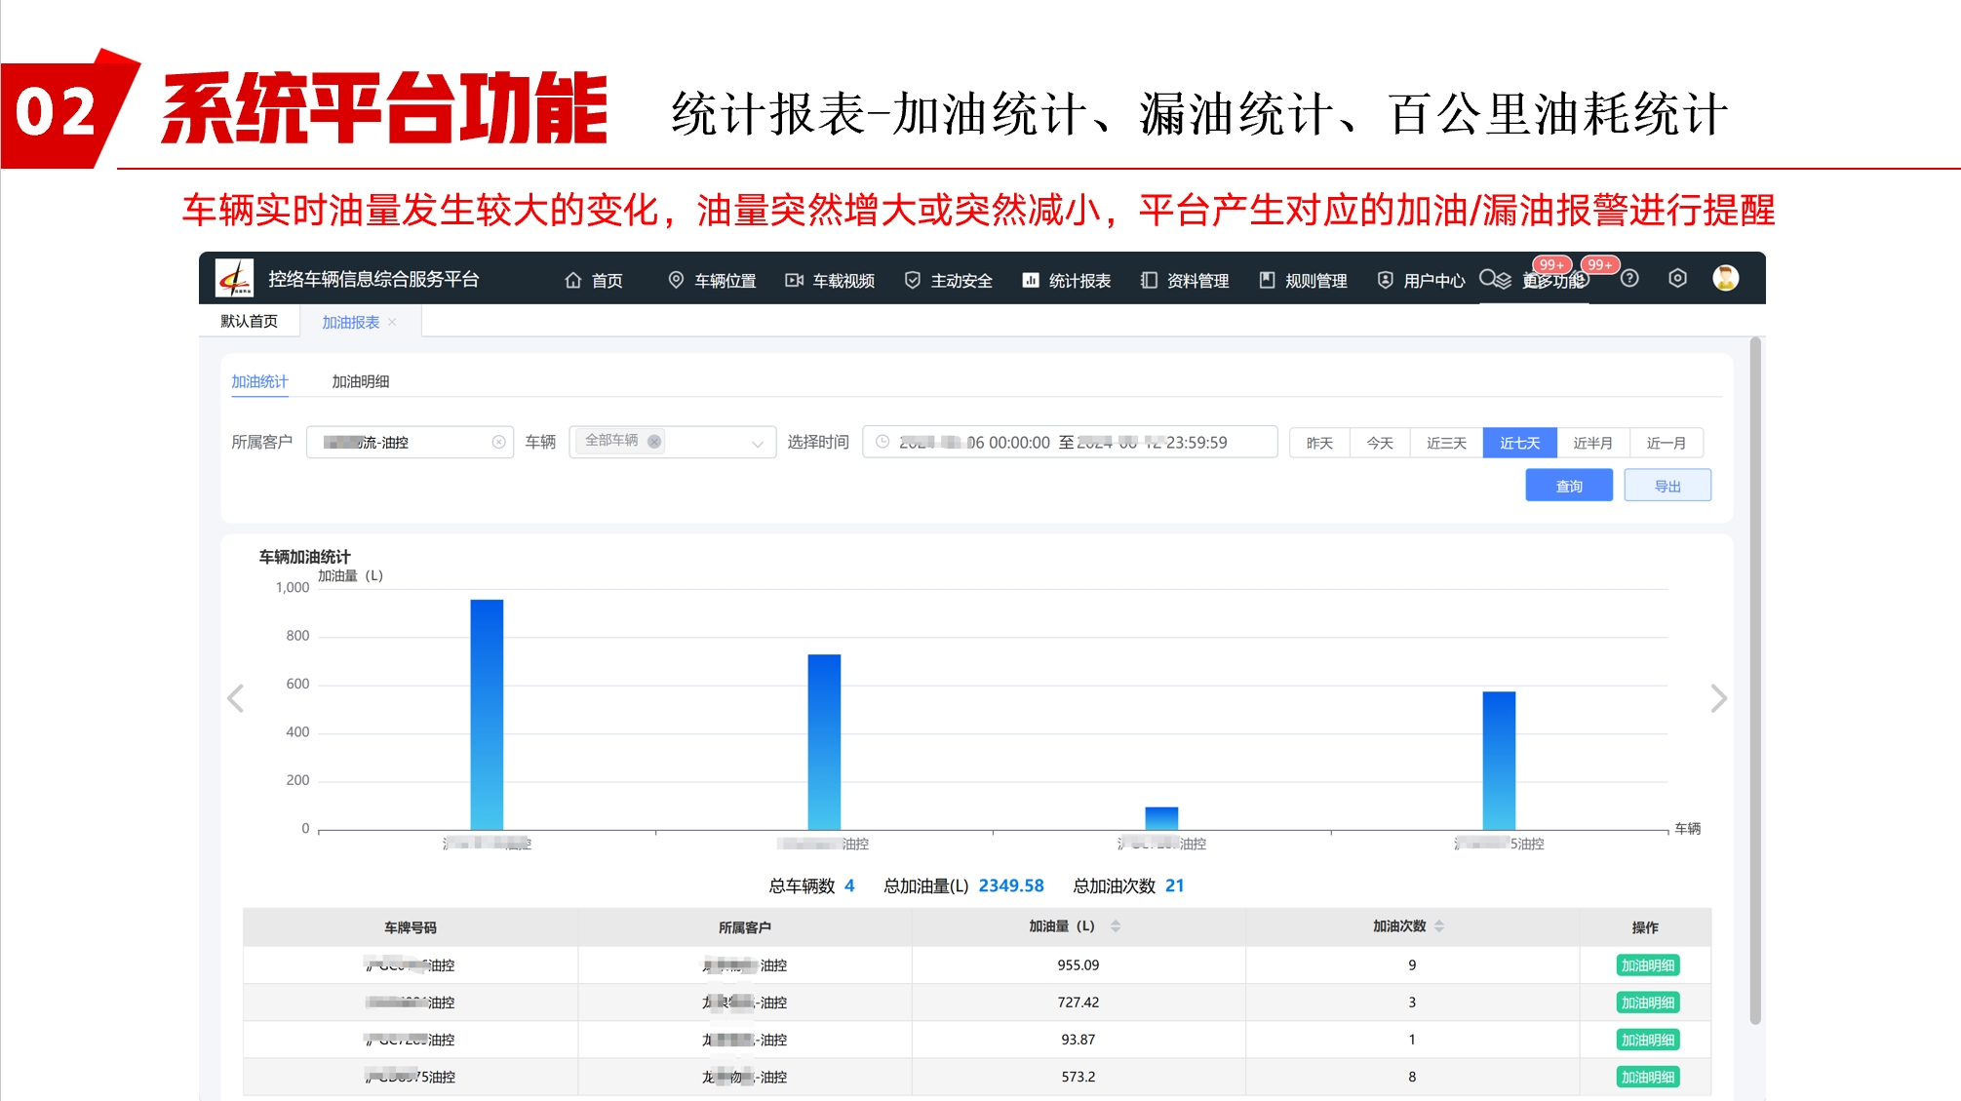Sort the table by 加油次数 column

[1438, 926]
